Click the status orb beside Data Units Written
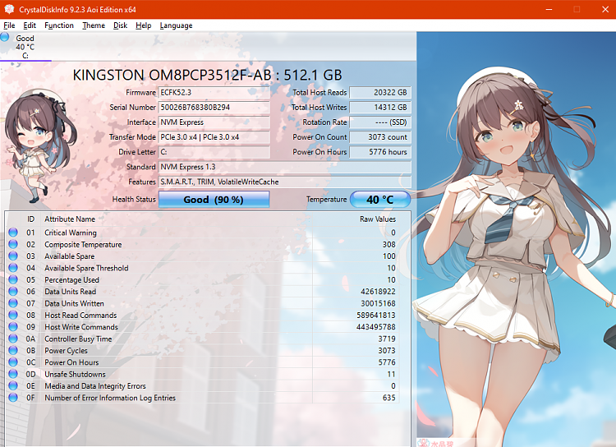This screenshot has width=616, height=447. click(x=13, y=303)
